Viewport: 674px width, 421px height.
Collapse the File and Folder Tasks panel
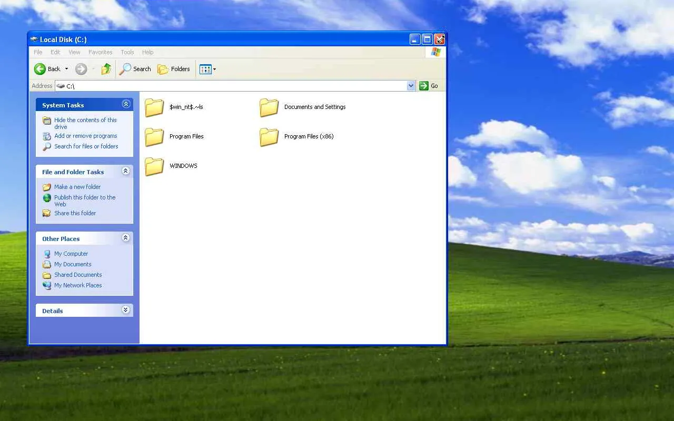coord(126,171)
